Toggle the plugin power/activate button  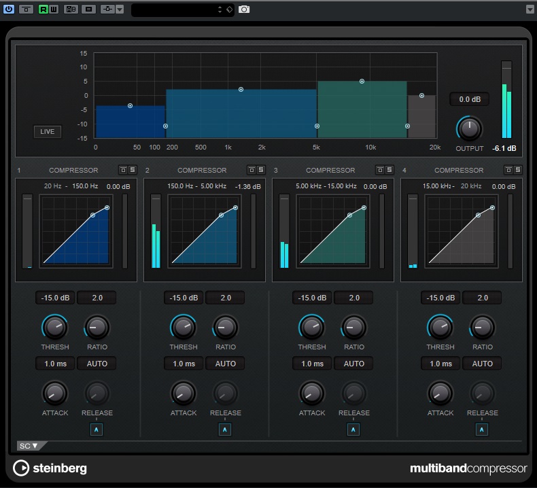click(9, 10)
